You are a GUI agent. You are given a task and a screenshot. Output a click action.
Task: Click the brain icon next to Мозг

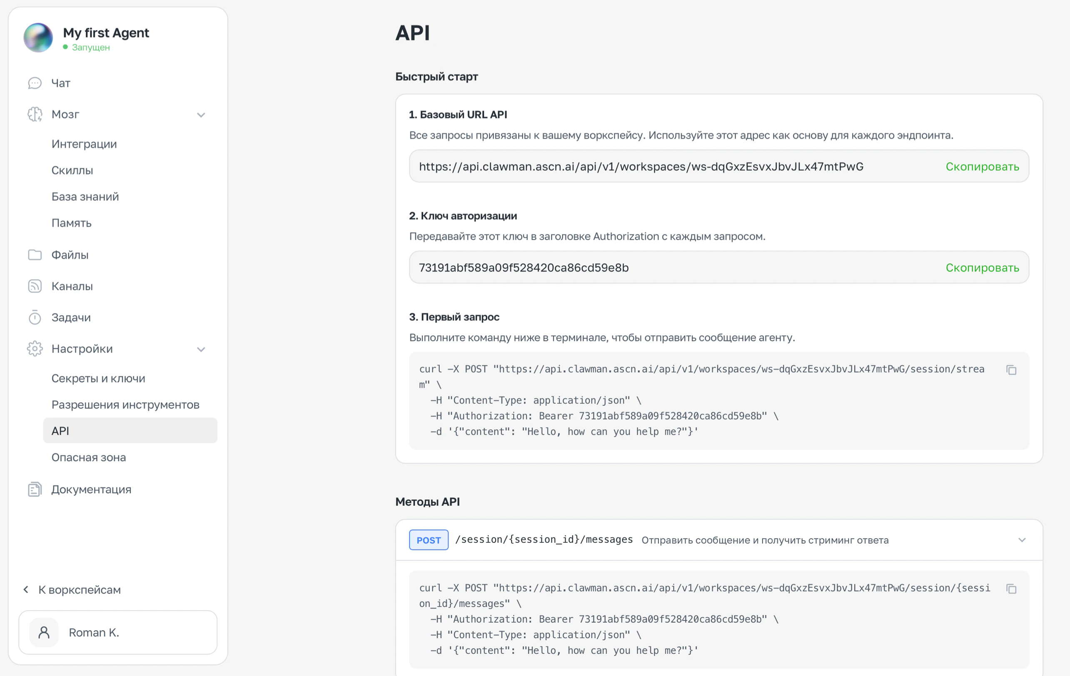coord(35,114)
